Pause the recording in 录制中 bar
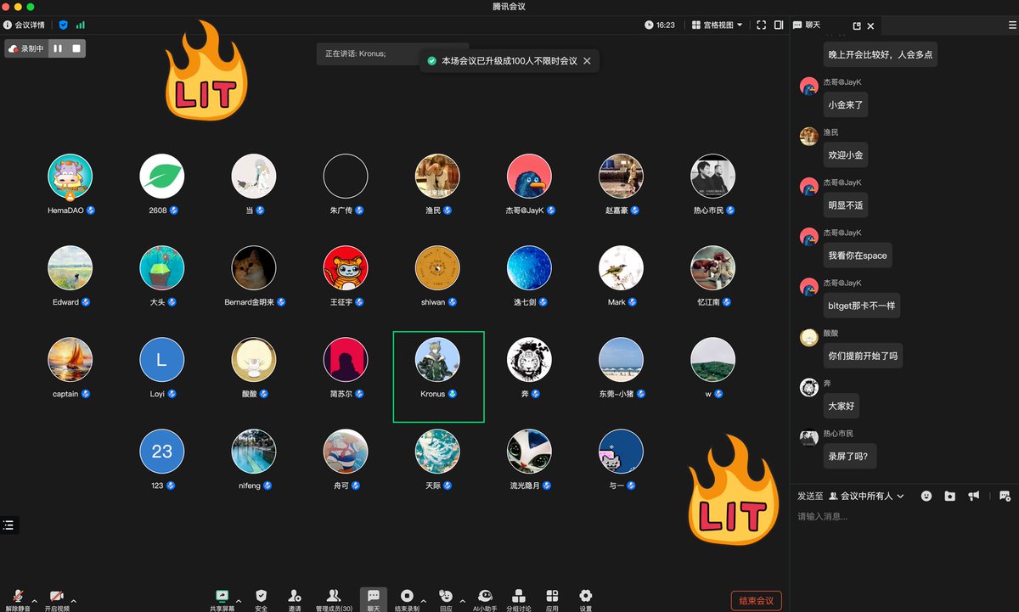This screenshot has width=1019, height=612. tap(58, 48)
